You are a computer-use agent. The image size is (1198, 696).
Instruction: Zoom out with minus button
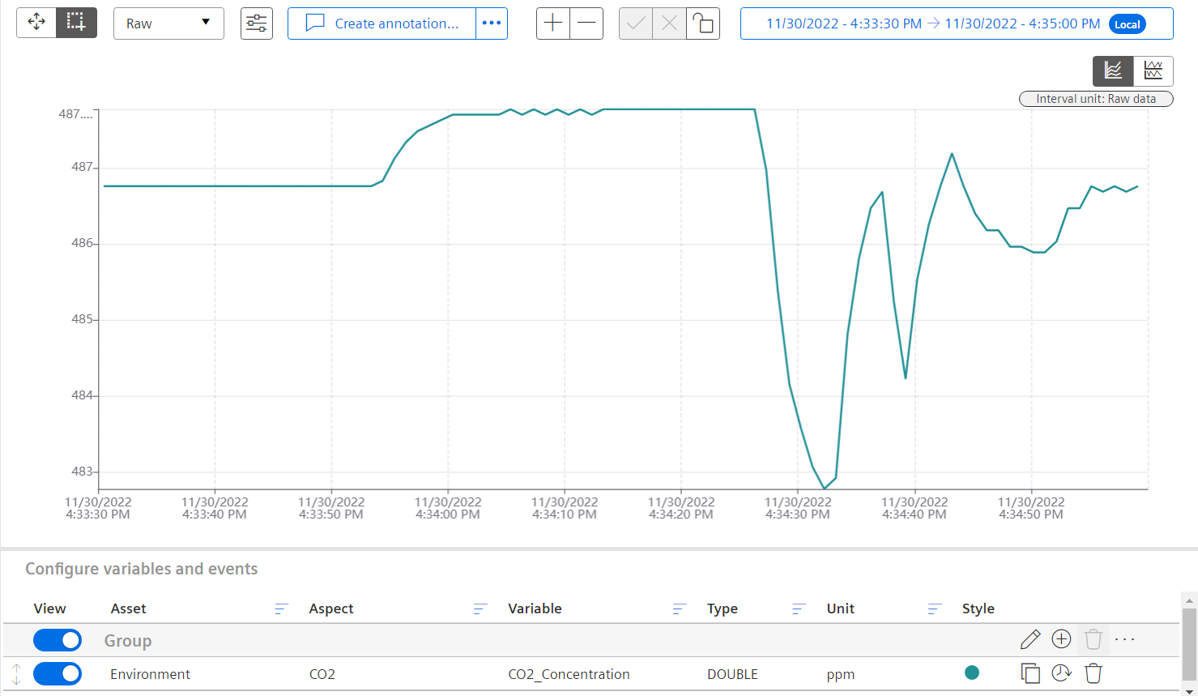tap(586, 23)
